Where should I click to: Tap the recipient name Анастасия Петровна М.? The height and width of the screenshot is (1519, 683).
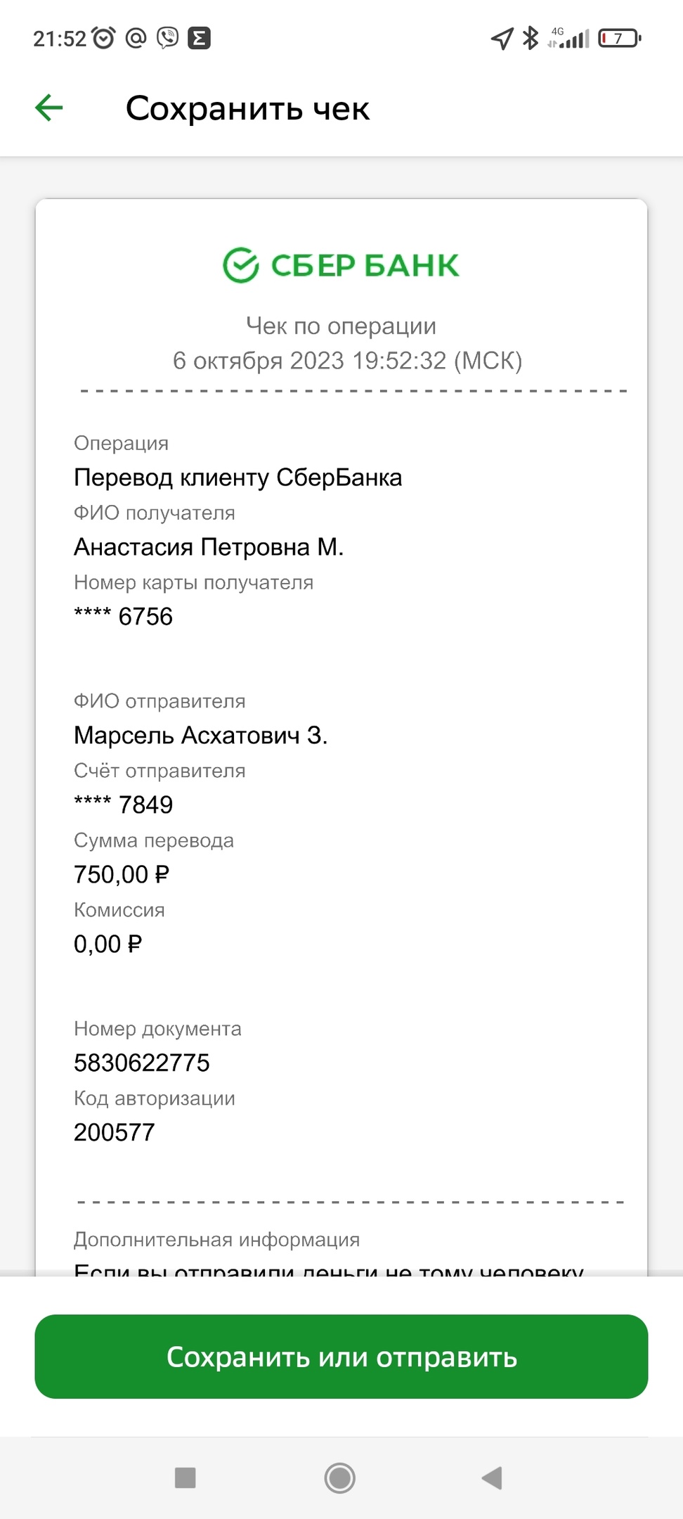(x=209, y=547)
